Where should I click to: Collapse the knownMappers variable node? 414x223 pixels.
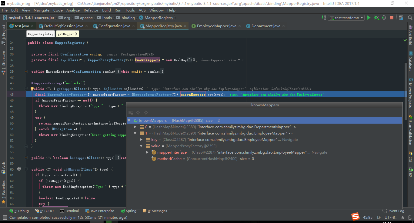click(x=129, y=120)
